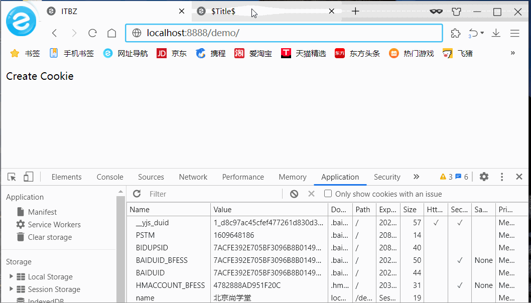Image resolution: width=531 pixels, height=303 pixels.
Task: Close the DevTools panel
Action: point(519,177)
